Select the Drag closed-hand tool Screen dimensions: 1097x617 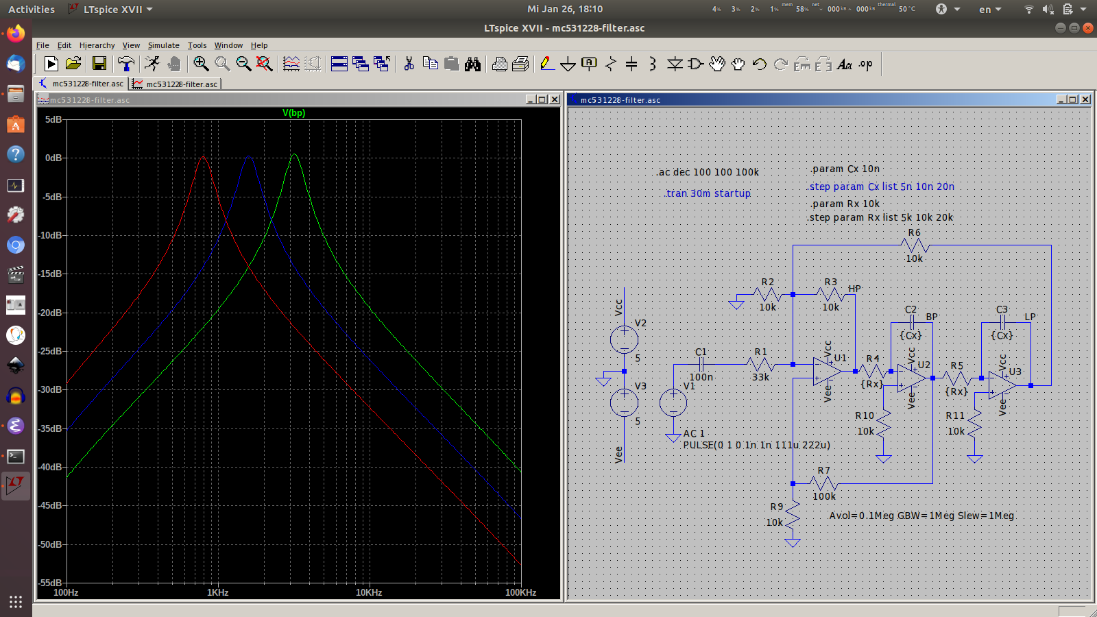pyautogui.click(x=738, y=64)
